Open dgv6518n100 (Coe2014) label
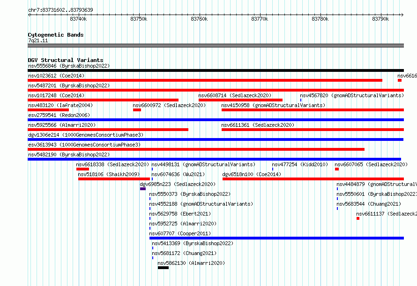Viewport: 417px width, 286px height. [x=252, y=174]
